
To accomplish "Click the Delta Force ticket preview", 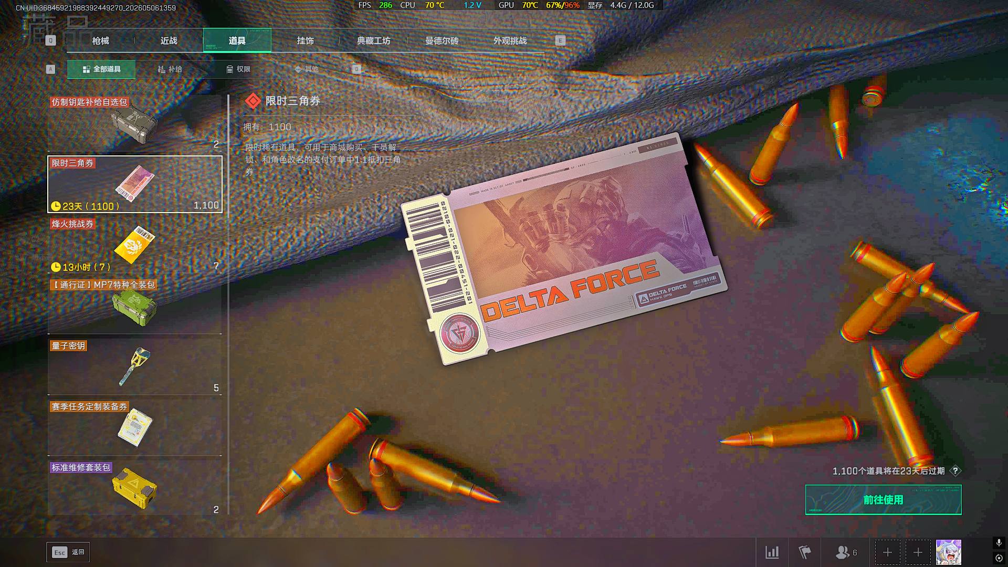I will pyautogui.click(x=564, y=249).
